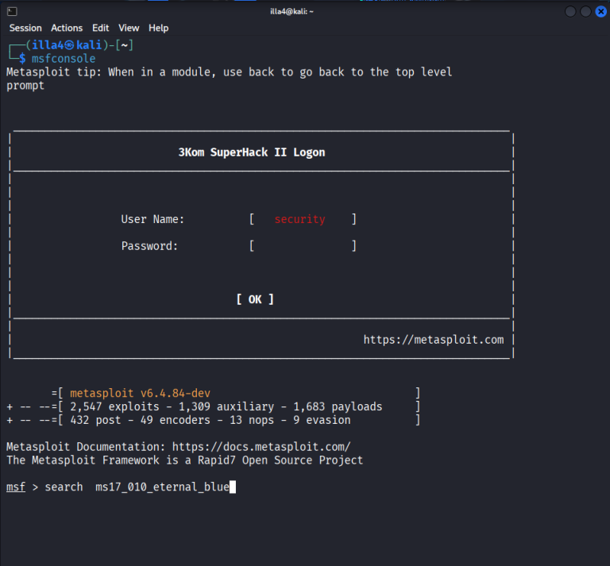Close the terminal window
This screenshot has height=566, width=610.
pos(600,11)
